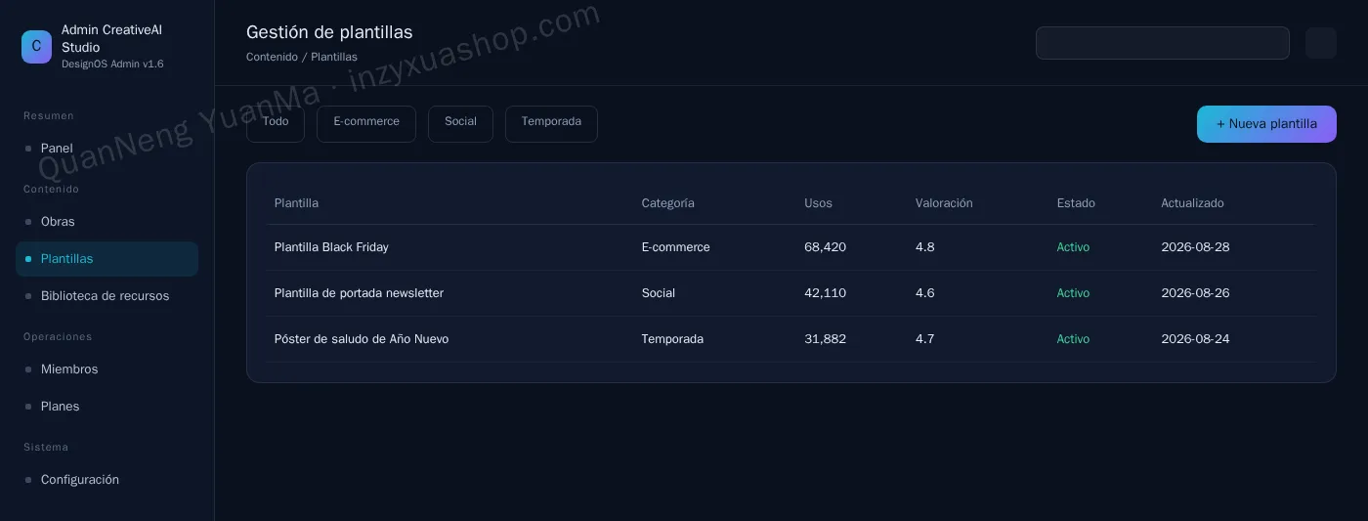The image size is (1368, 521).
Task: Focus the search field in the header
Action: [1163, 43]
